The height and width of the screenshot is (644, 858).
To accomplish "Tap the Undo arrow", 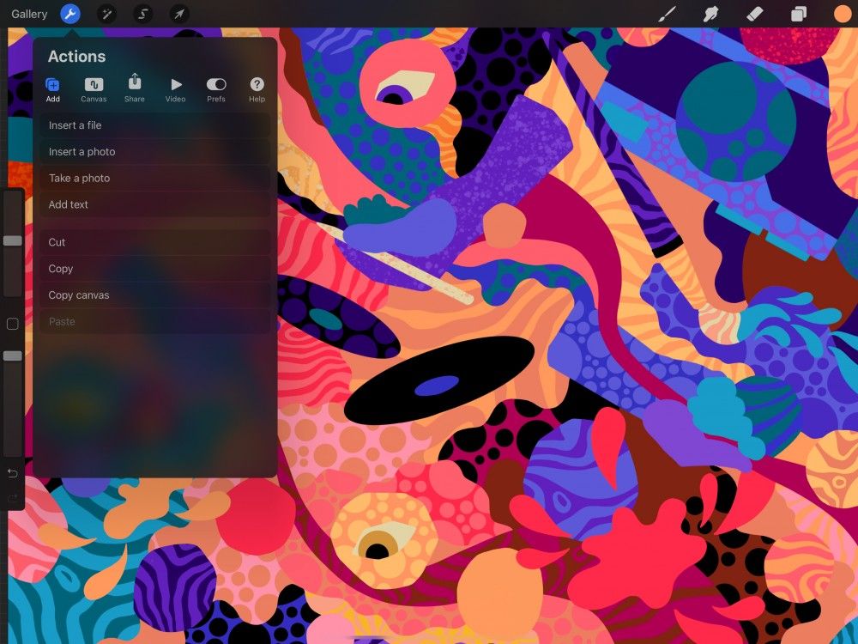I will coord(12,473).
